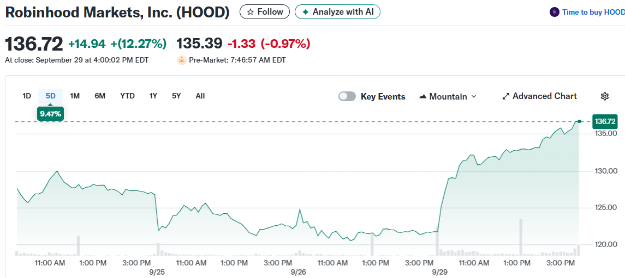Click the 9/25 date label on x-axis

point(157,273)
